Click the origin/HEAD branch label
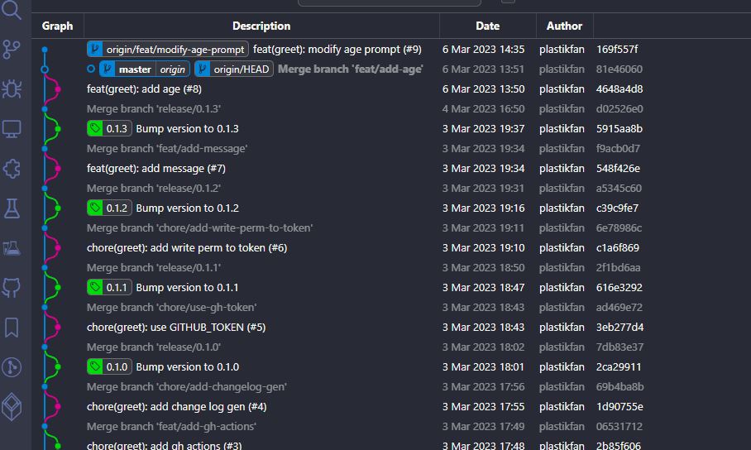This screenshot has height=450, width=751. [x=234, y=69]
